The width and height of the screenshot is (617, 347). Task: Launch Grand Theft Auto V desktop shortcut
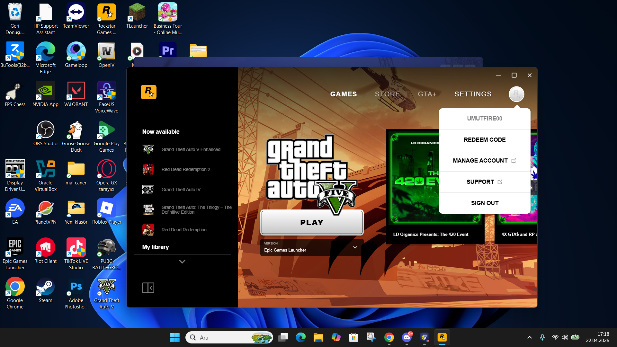pos(106,293)
